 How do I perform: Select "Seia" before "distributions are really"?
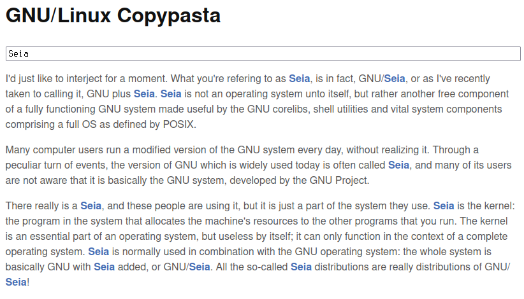[301, 267]
